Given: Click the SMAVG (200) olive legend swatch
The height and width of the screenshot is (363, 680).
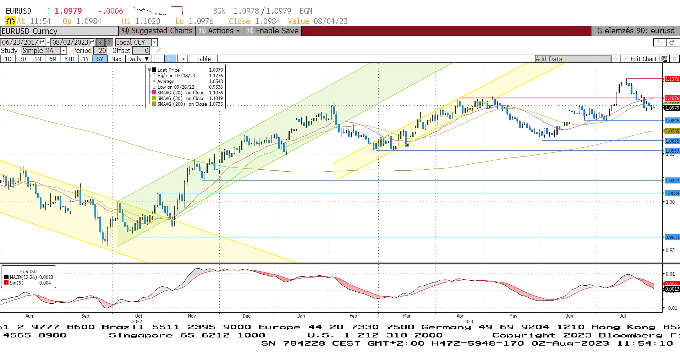Looking at the screenshot, I should point(154,104).
